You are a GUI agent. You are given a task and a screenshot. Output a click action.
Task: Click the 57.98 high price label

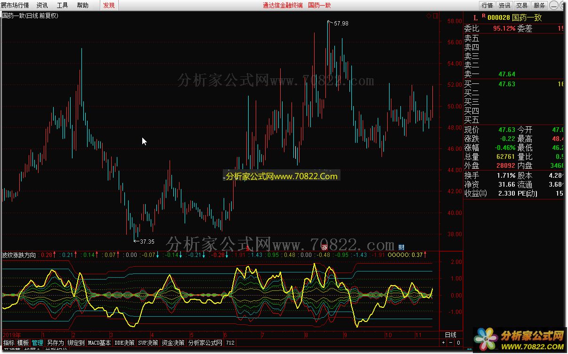[x=341, y=23]
